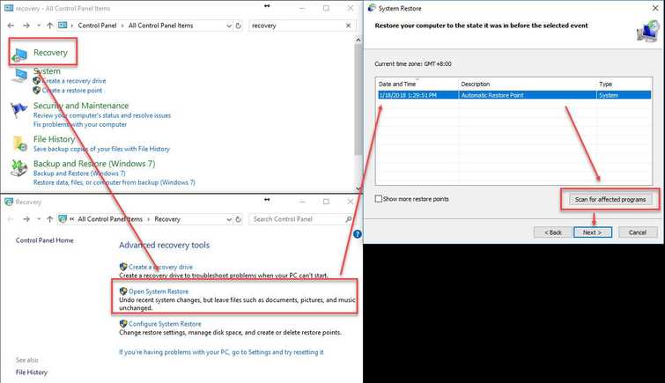
Task: Click Up arrow in Recovery window
Action: [49, 219]
